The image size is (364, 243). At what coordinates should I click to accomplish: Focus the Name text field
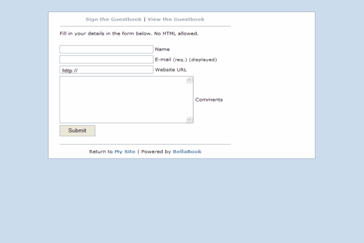point(106,49)
